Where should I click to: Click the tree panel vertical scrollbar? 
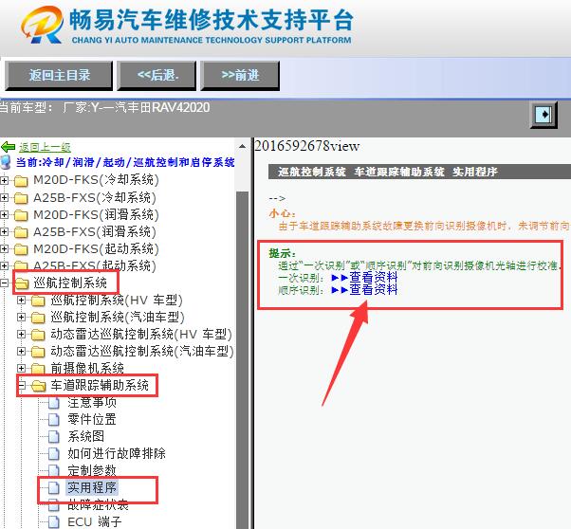[x=242, y=360]
